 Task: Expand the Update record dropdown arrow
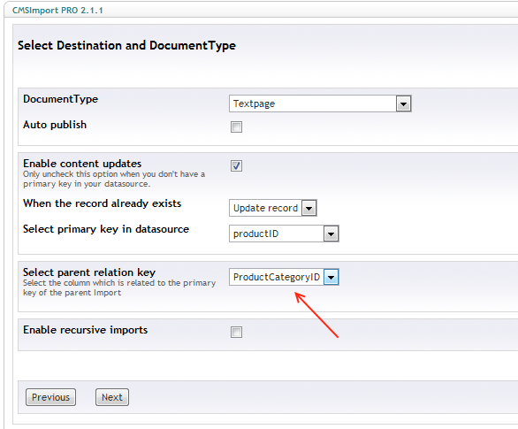coord(309,208)
